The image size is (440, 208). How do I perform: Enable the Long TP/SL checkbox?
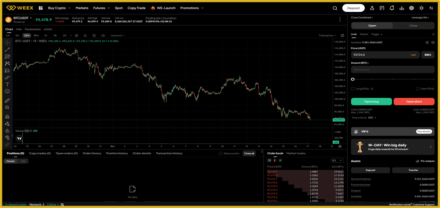352,88
